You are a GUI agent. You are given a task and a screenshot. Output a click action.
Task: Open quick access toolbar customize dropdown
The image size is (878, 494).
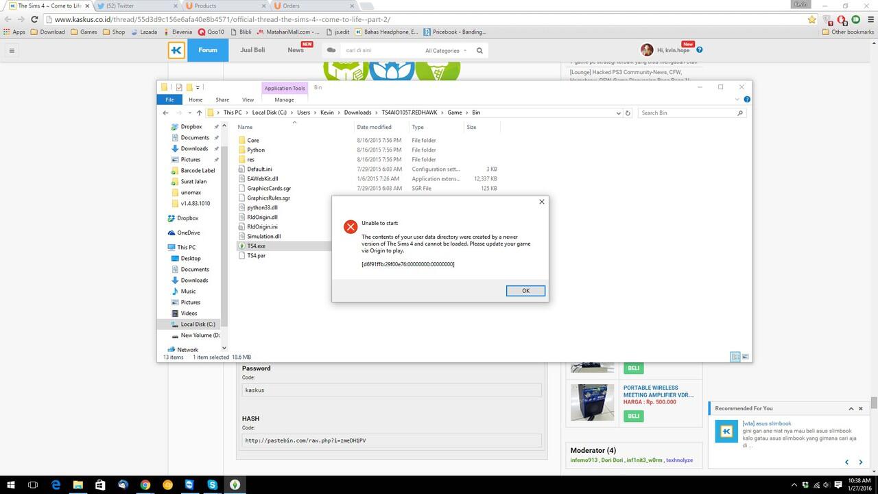pos(198,87)
